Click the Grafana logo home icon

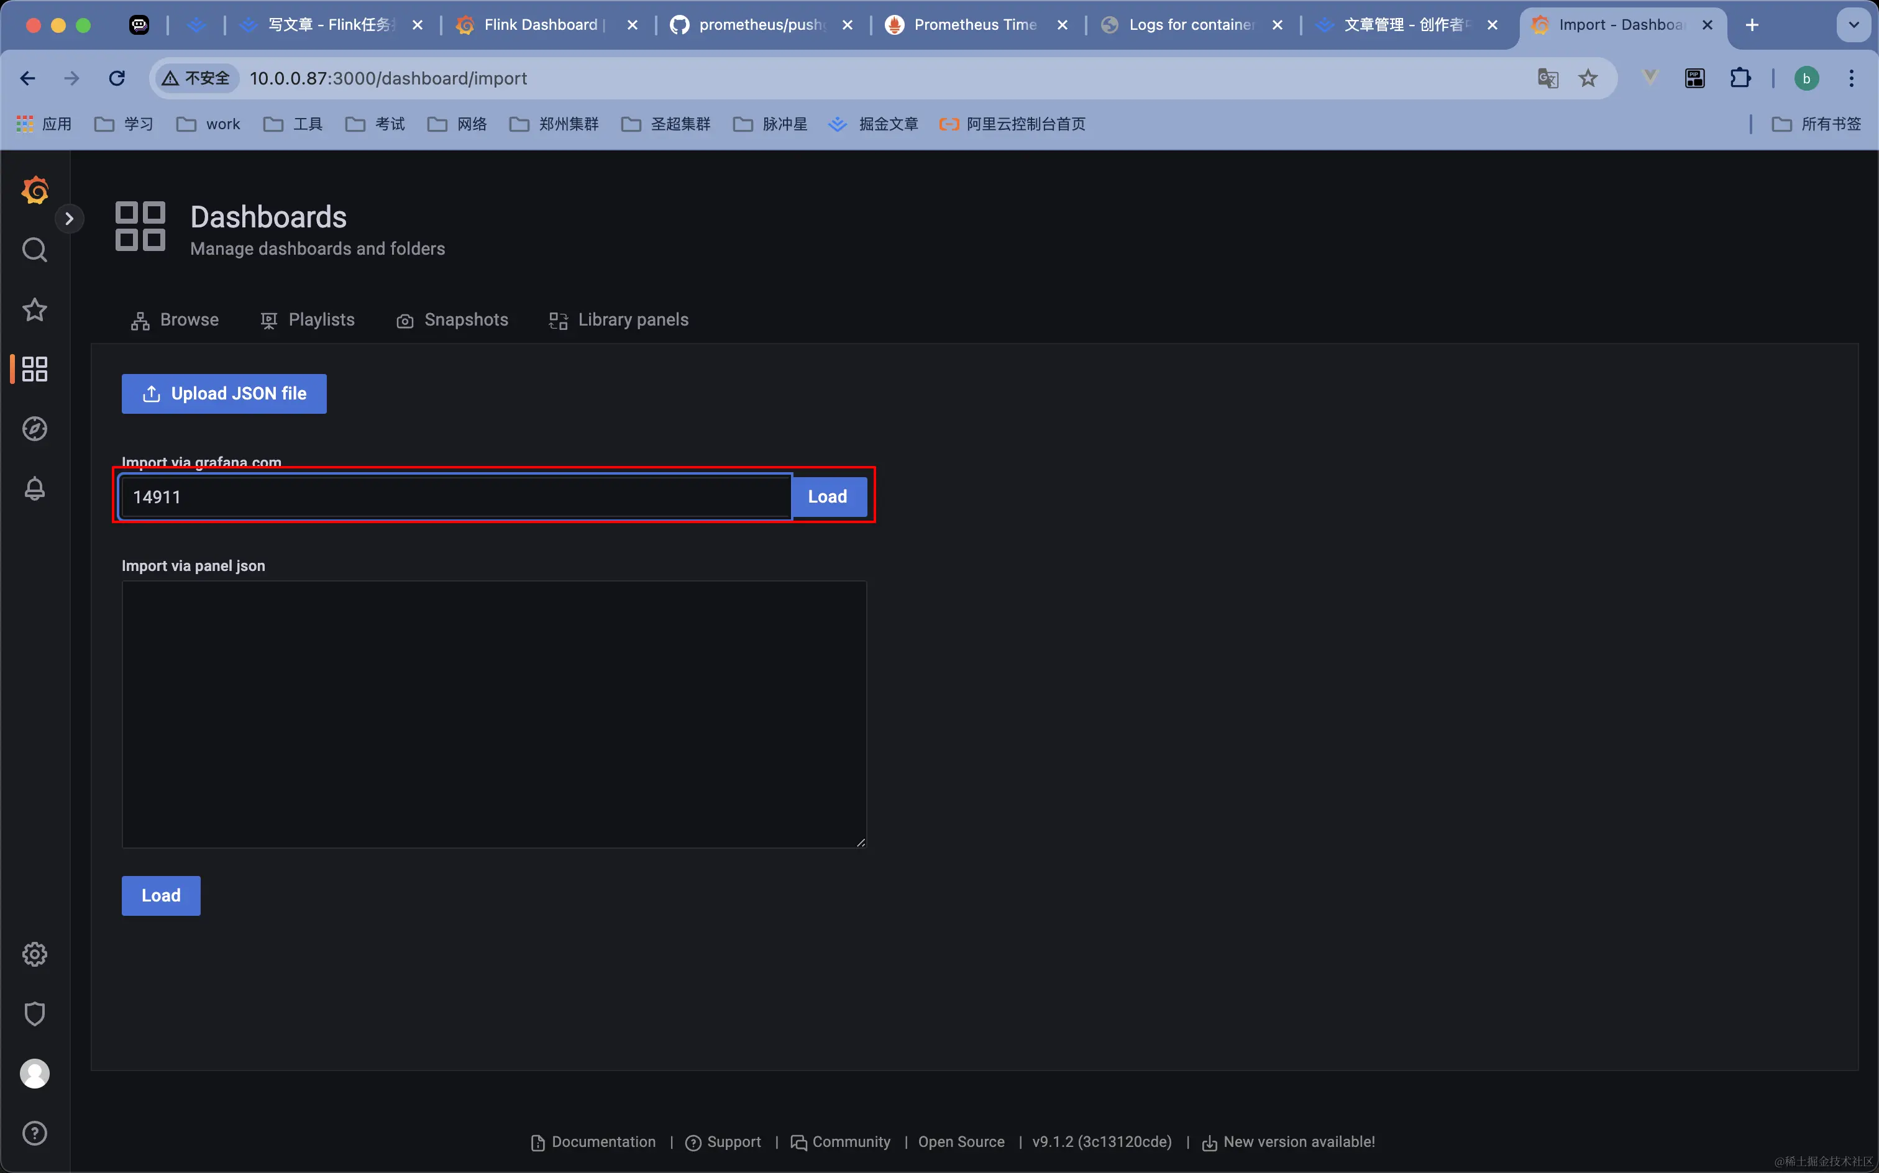click(x=35, y=190)
